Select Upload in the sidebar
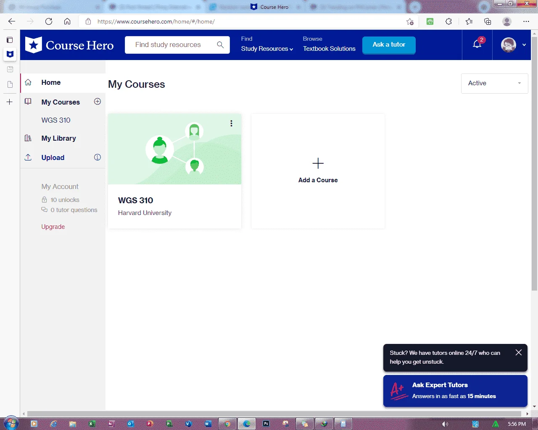This screenshot has height=430, width=538. (x=53, y=157)
